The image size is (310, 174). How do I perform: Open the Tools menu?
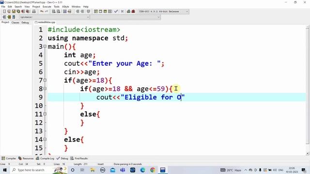(x=57, y=6)
